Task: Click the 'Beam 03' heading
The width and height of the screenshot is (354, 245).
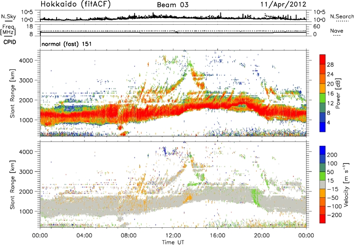Action: click(x=173, y=5)
